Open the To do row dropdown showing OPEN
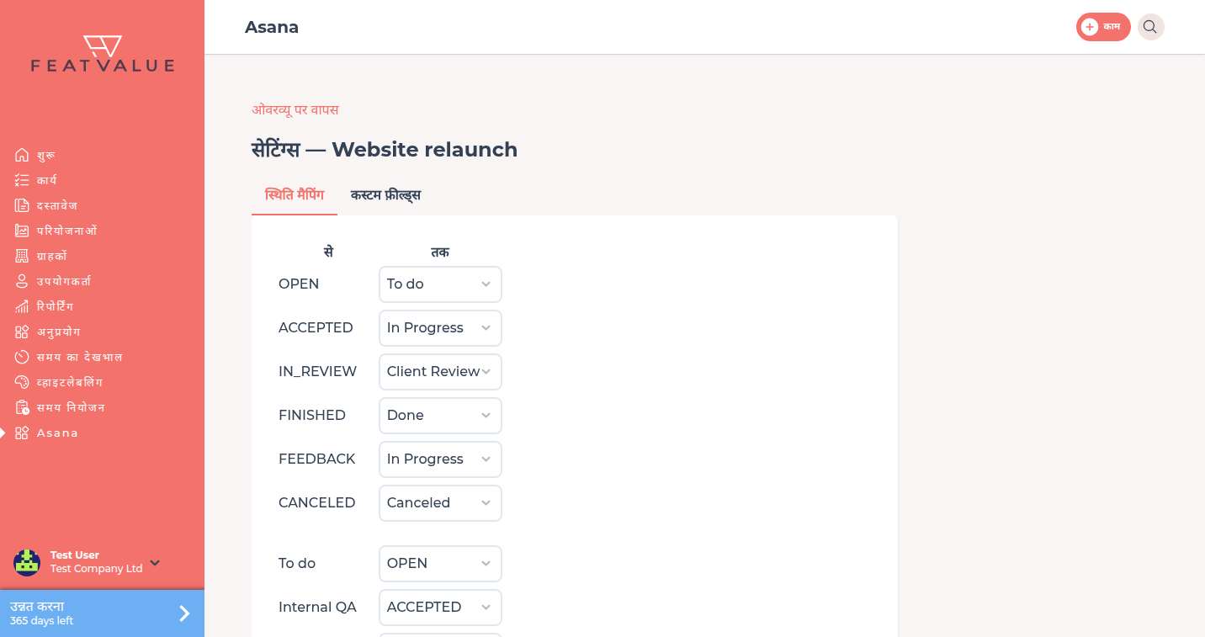 440,564
